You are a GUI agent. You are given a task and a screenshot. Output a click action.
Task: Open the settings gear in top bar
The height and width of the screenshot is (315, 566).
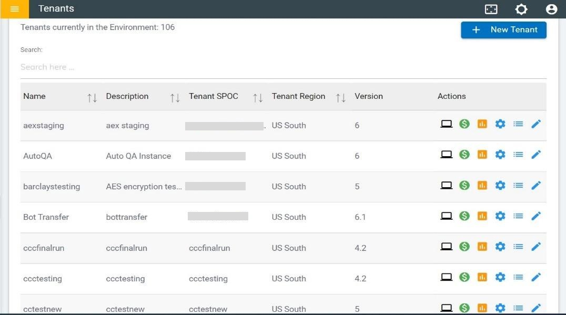[521, 9]
